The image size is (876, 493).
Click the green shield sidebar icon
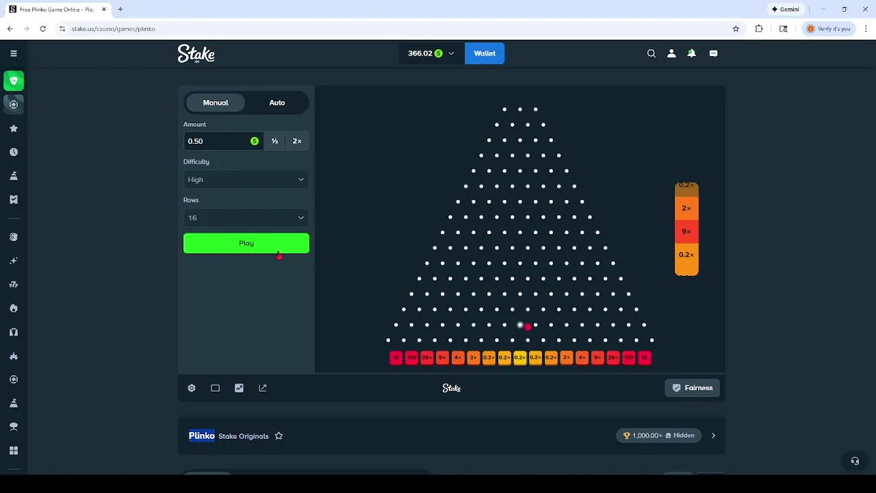pyautogui.click(x=14, y=81)
